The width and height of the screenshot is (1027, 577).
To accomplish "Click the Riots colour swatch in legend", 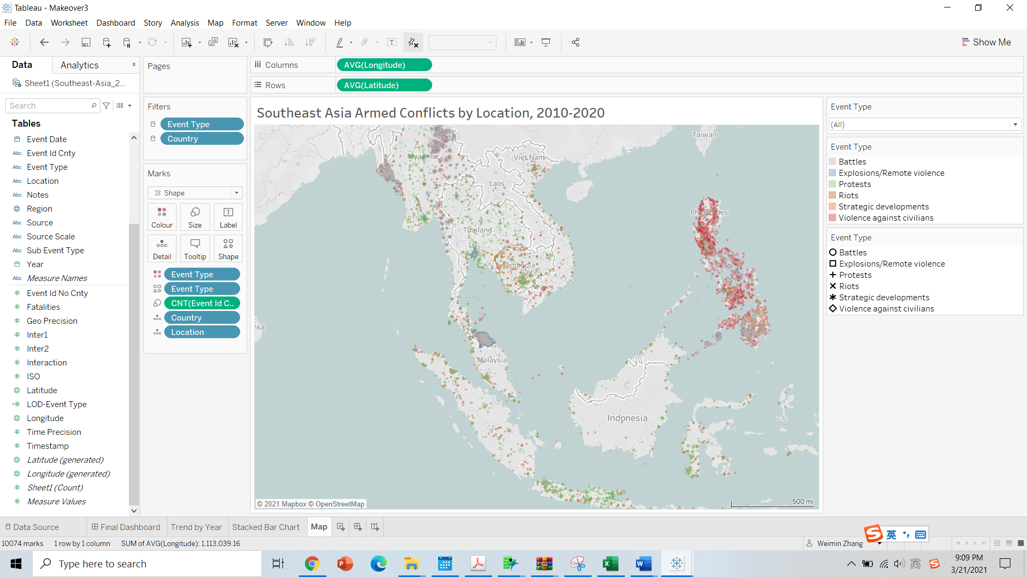I will point(832,195).
